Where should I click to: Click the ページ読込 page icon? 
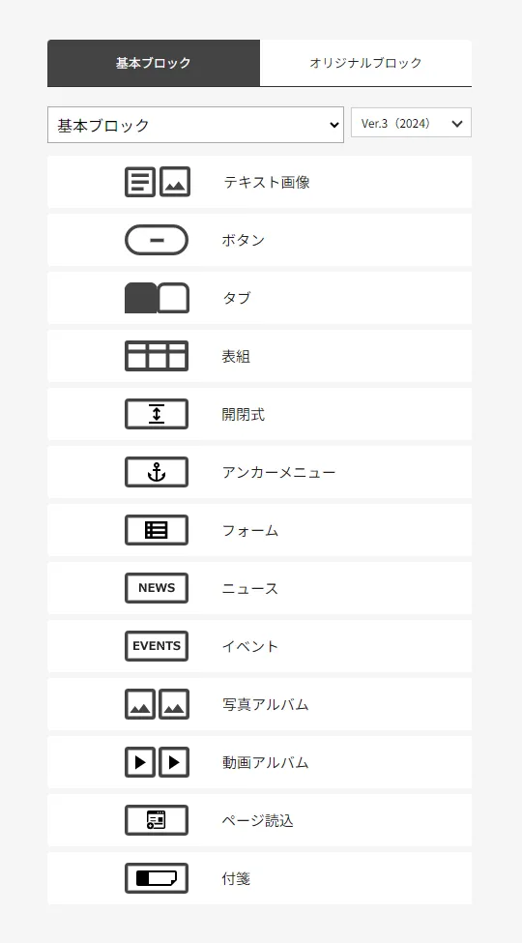[157, 820]
